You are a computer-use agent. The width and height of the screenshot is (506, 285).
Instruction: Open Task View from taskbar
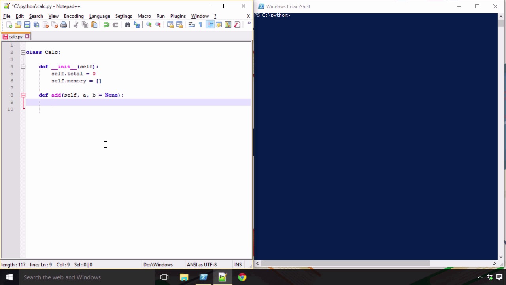(164, 277)
